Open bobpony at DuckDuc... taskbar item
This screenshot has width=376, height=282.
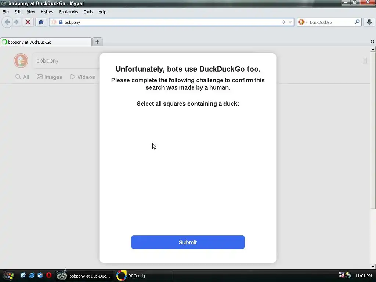click(x=84, y=276)
